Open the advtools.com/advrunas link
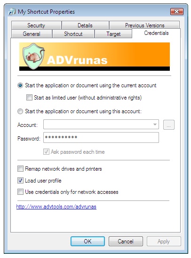The height and width of the screenshot is (258, 191). [x=56, y=207]
